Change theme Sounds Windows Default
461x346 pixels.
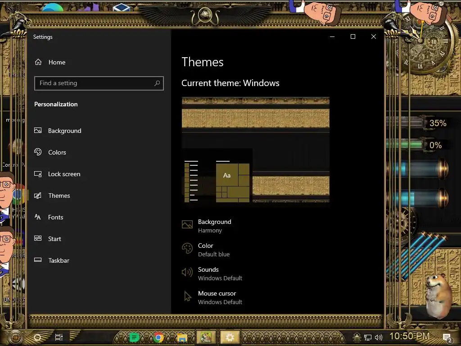220,273
